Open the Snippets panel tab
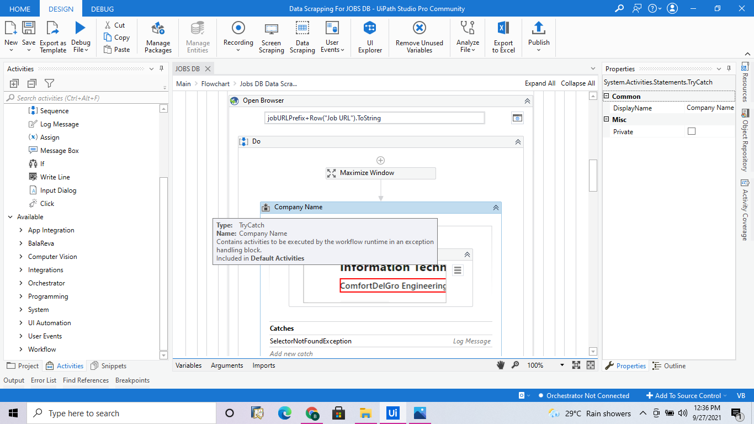The image size is (754, 424). pyautogui.click(x=108, y=365)
